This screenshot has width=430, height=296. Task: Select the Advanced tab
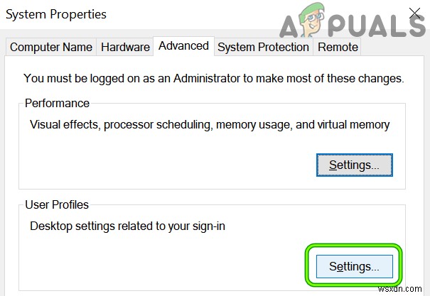(183, 46)
